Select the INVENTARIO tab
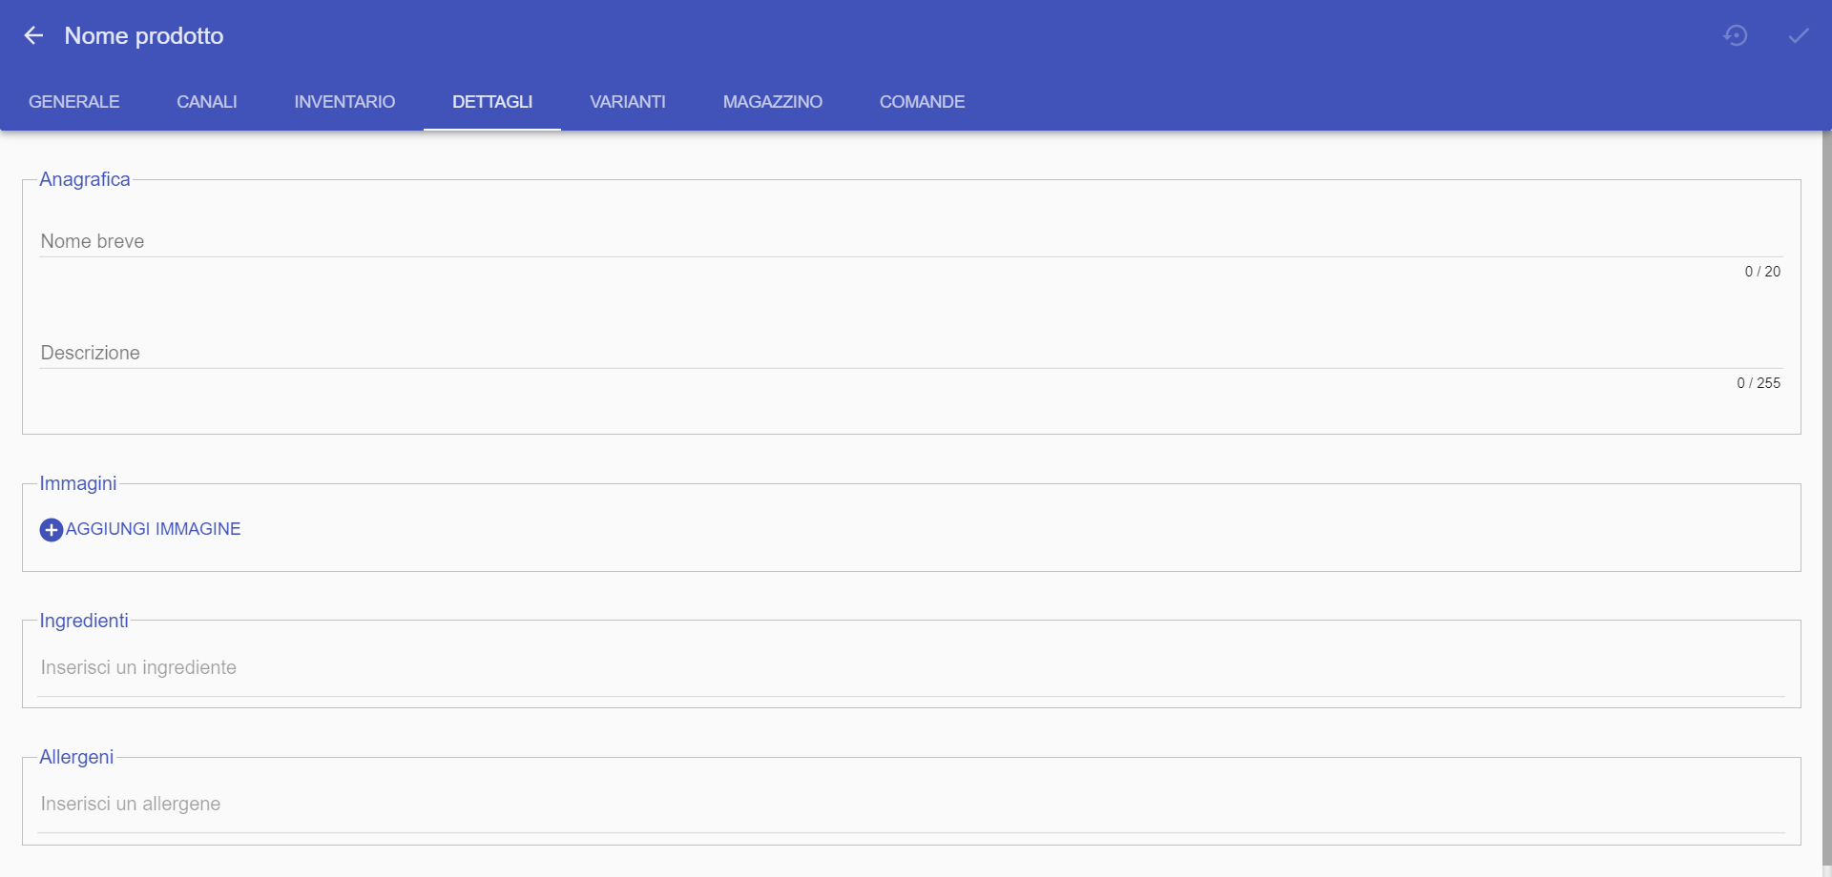Viewport: 1832px width, 877px height. (344, 102)
